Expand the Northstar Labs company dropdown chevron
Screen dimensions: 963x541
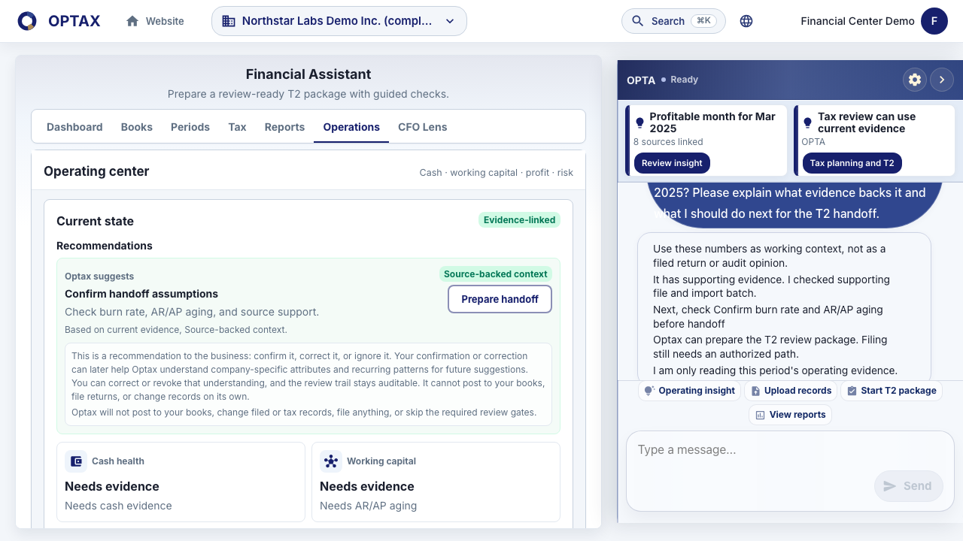[450, 21]
